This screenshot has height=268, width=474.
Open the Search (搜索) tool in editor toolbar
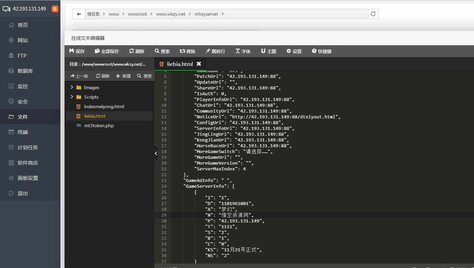click(x=162, y=51)
